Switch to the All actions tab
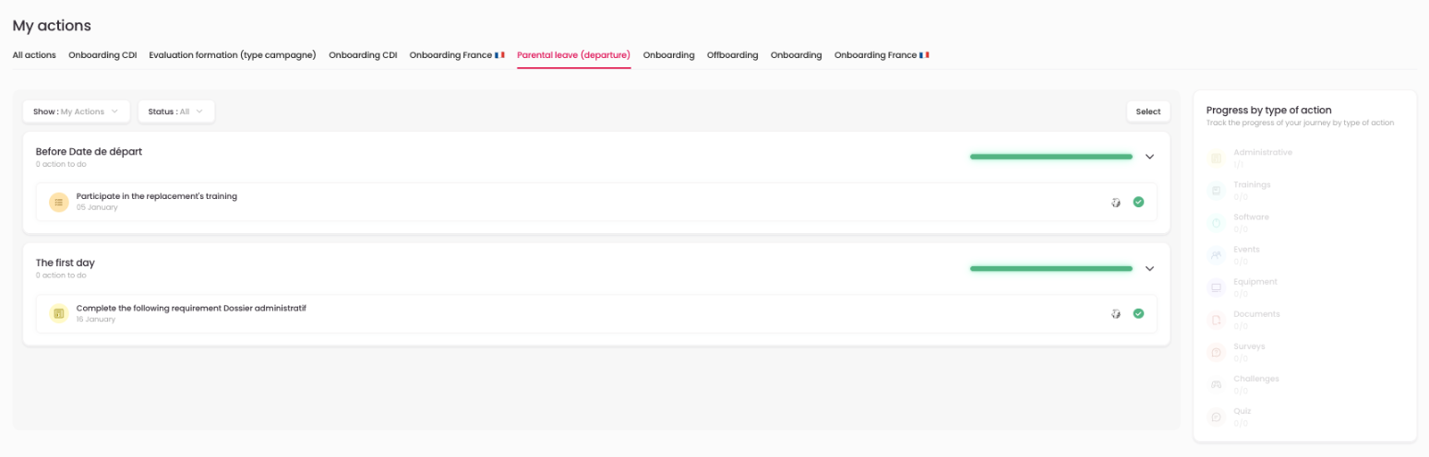This screenshot has width=1429, height=457. tap(34, 55)
